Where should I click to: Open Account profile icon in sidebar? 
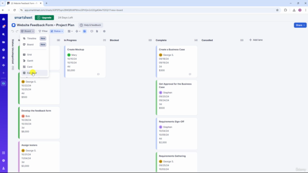pyautogui.click(x=3, y=168)
